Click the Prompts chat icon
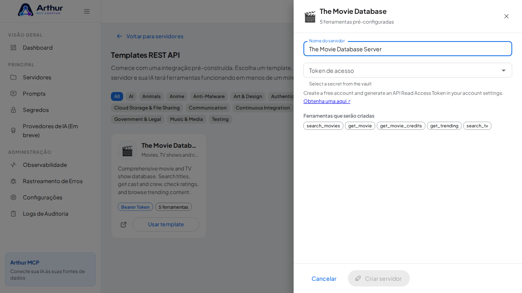Image resolution: width=522 pixels, height=293 pixels. [13, 94]
